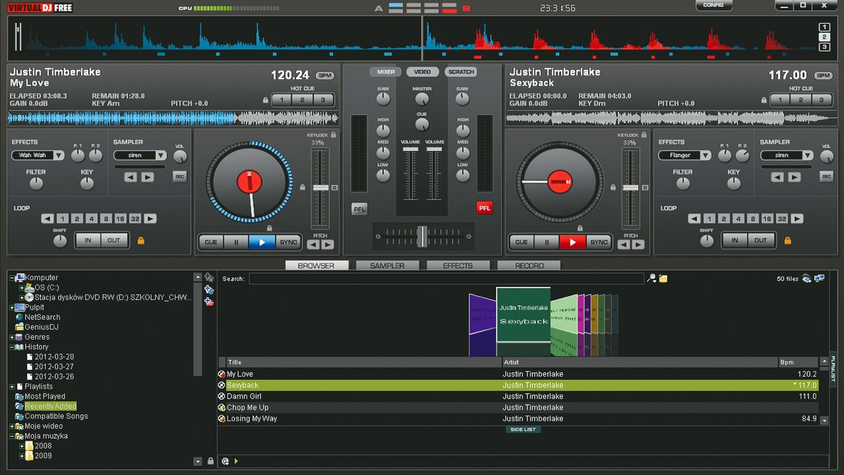Open the RECORD tab
844x475 pixels.
tap(529, 265)
